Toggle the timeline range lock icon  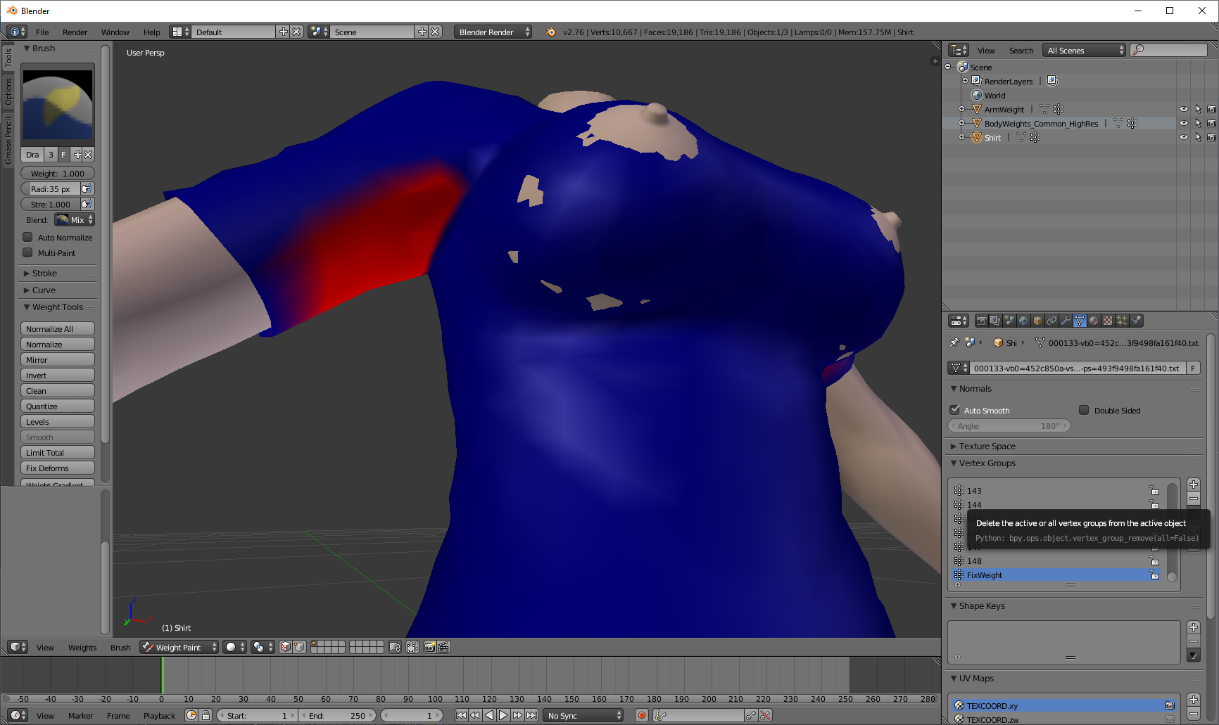point(206,715)
